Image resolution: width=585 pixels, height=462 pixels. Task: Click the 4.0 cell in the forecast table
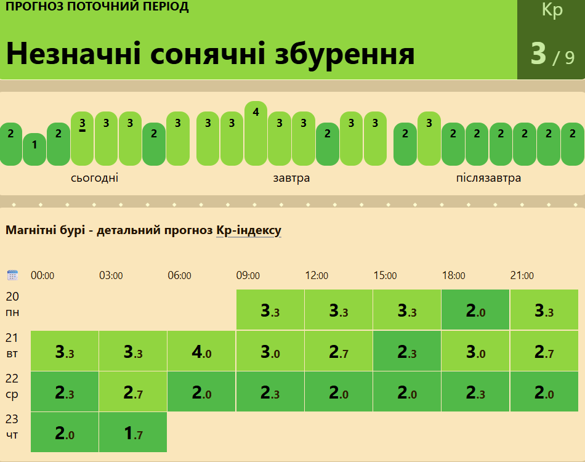(x=201, y=351)
